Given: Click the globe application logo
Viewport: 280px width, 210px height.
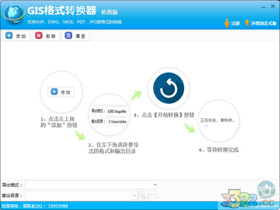Looking at the screenshot, I should (14, 14).
